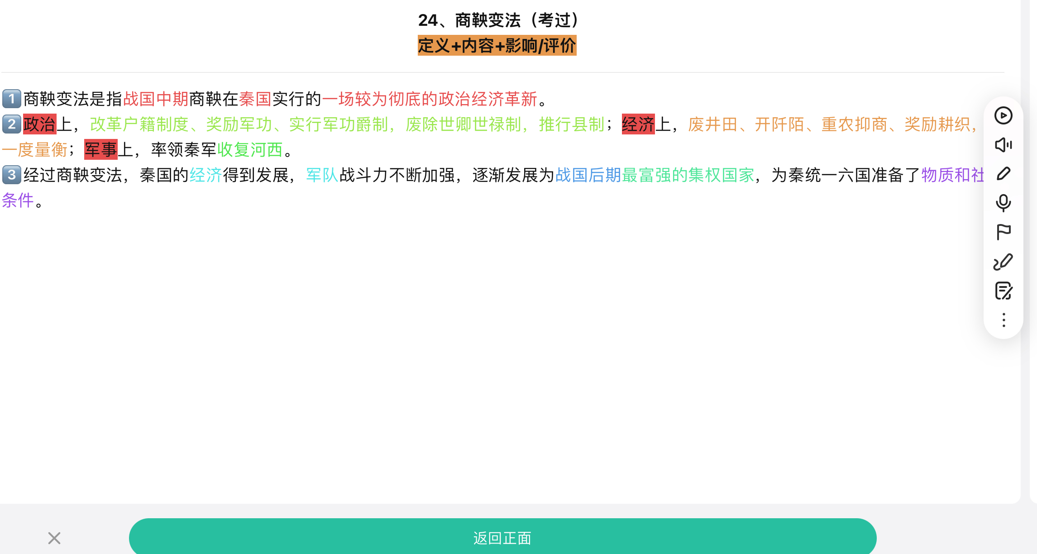Click the green text 奖励军功
This screenshot has height=554, width=1037.
[x=239, y=124]
